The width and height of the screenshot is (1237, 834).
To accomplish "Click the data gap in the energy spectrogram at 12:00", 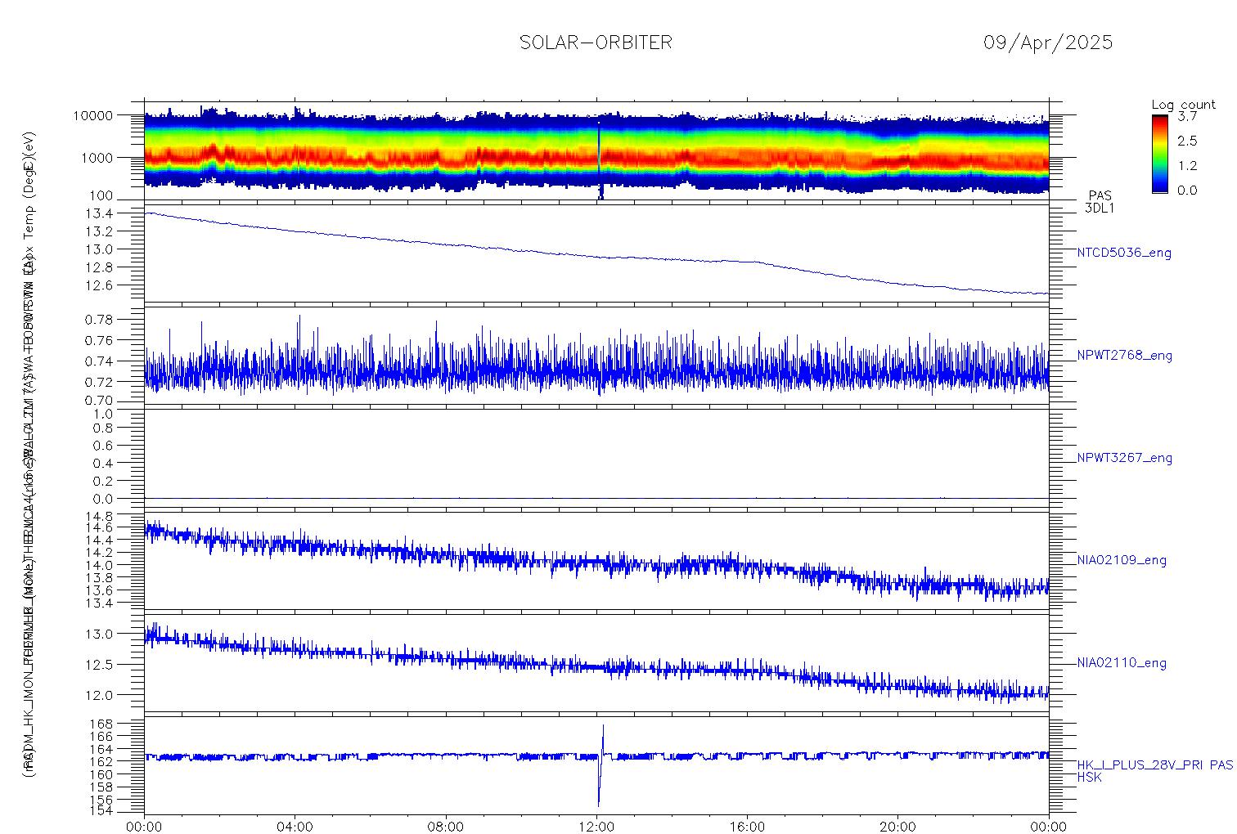I will pos(600,161).
